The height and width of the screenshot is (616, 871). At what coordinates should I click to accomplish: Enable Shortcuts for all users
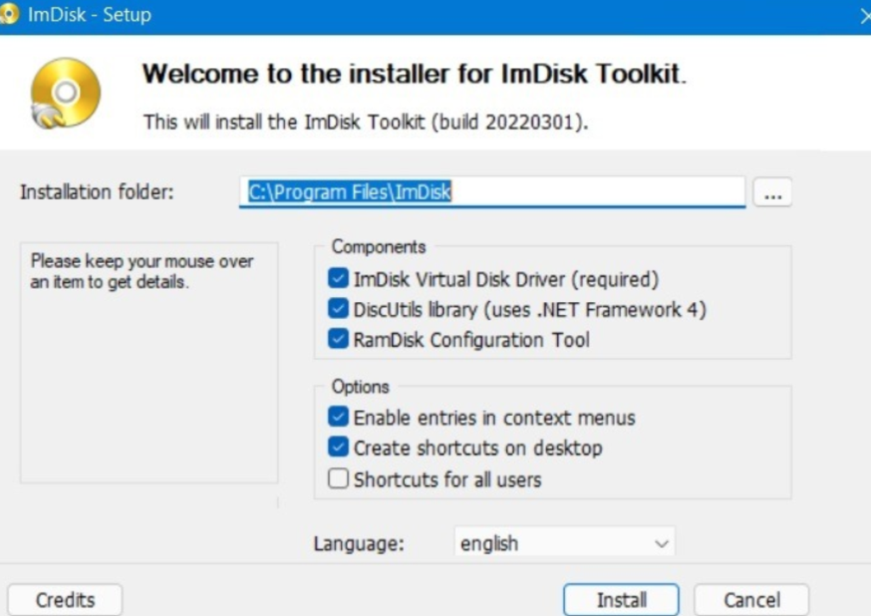pos(338,478)
